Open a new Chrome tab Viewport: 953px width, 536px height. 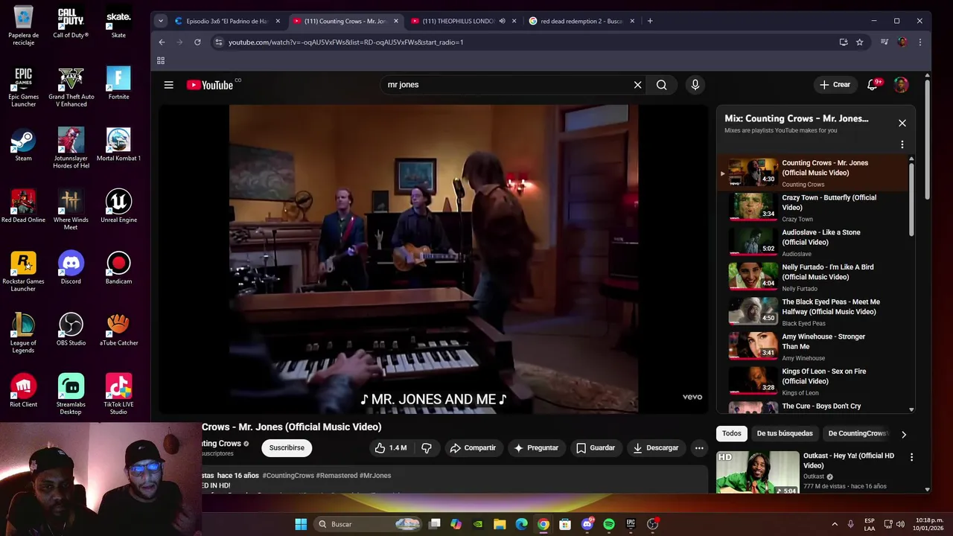pos(650,21)
